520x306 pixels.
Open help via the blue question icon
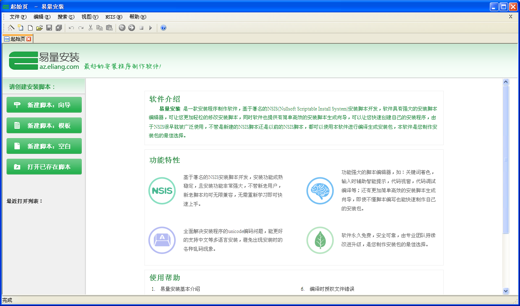163,28
